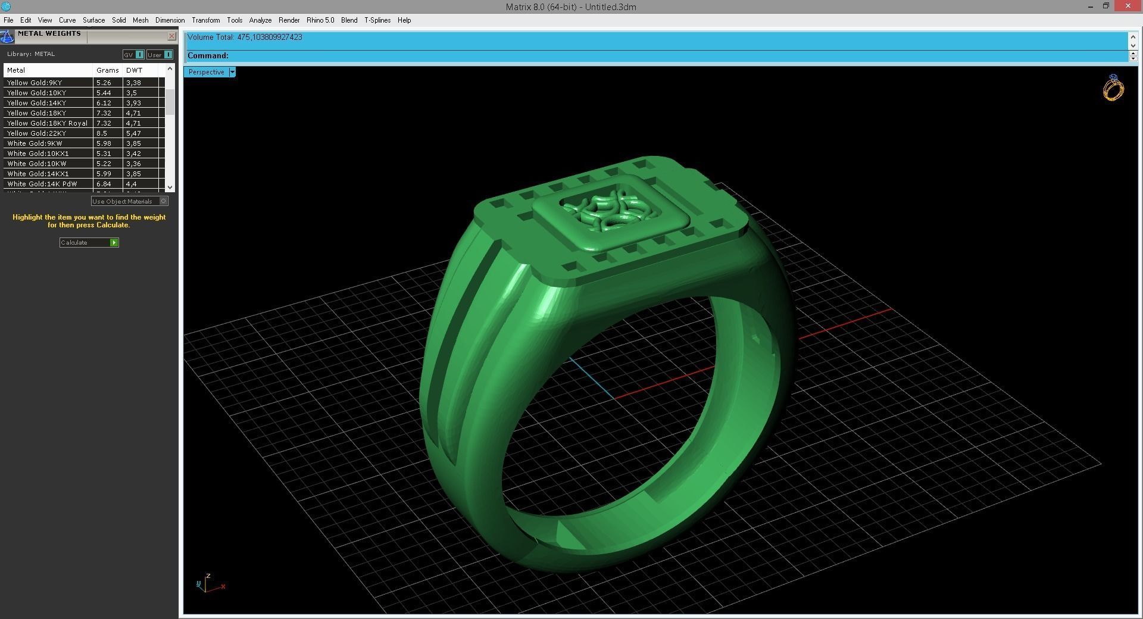Enable Use Object Materials option
Viewport: 1143px width, 619px height.
pyautogui.click(x=130, y=201)
